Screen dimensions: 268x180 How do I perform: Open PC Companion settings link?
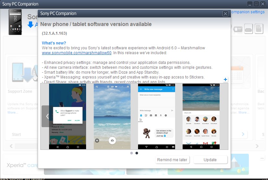pos(248,12)
